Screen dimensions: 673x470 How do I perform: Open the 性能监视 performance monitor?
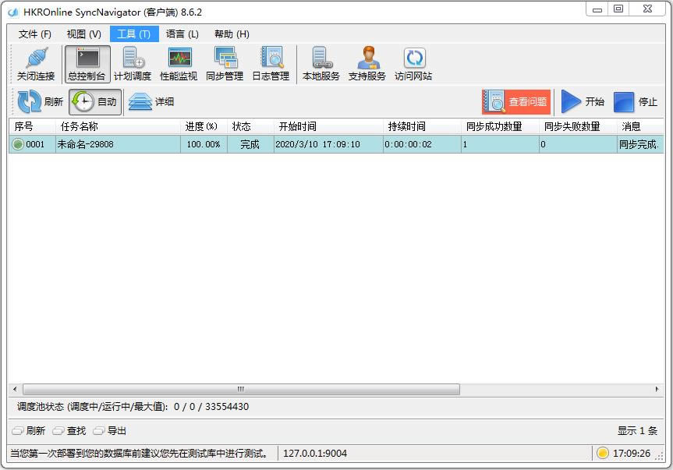[179, 64]
